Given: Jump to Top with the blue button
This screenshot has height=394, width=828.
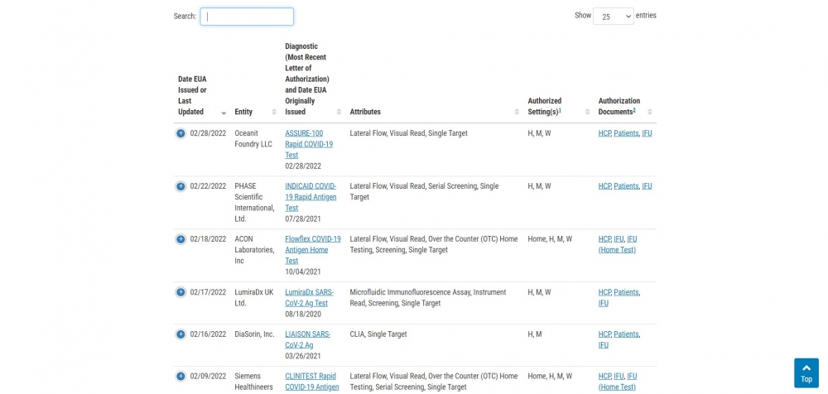Looking at the screenshot, I should point(806,373).
